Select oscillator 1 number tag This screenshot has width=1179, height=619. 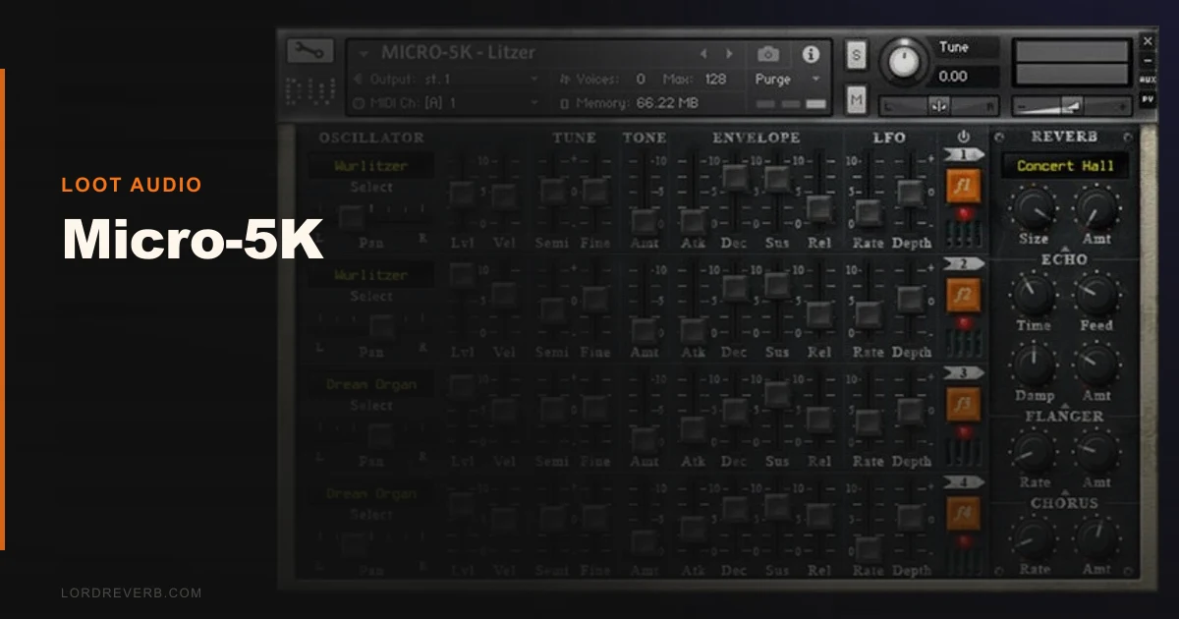click(963, 155)
